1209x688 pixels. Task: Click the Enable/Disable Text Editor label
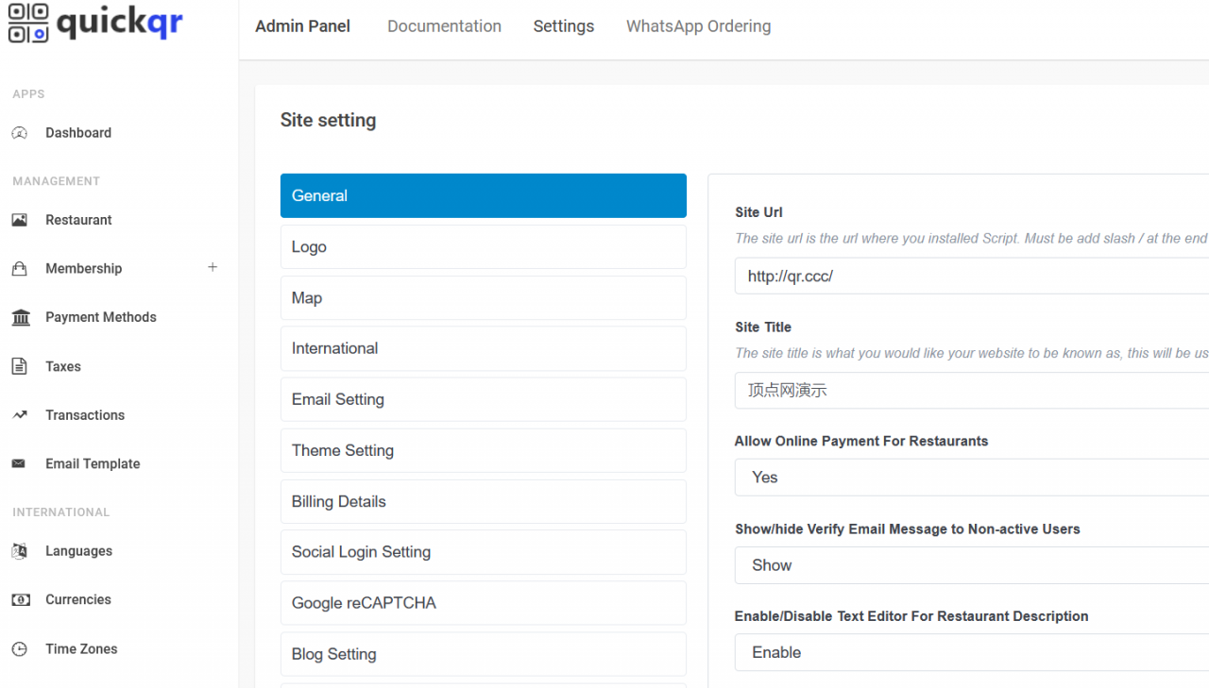(x=911, y=616)
